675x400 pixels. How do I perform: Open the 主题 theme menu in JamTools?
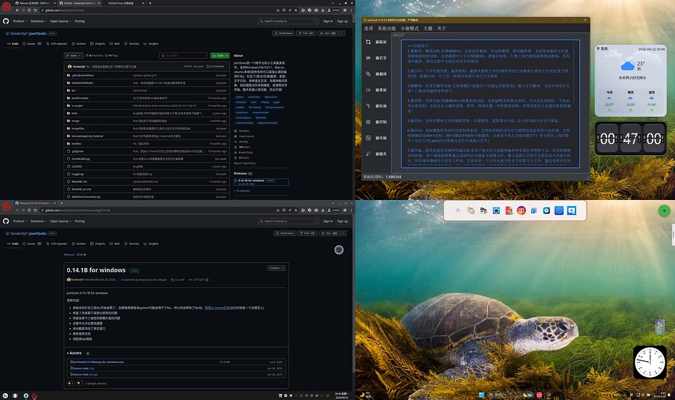click(x=428, y=28)
